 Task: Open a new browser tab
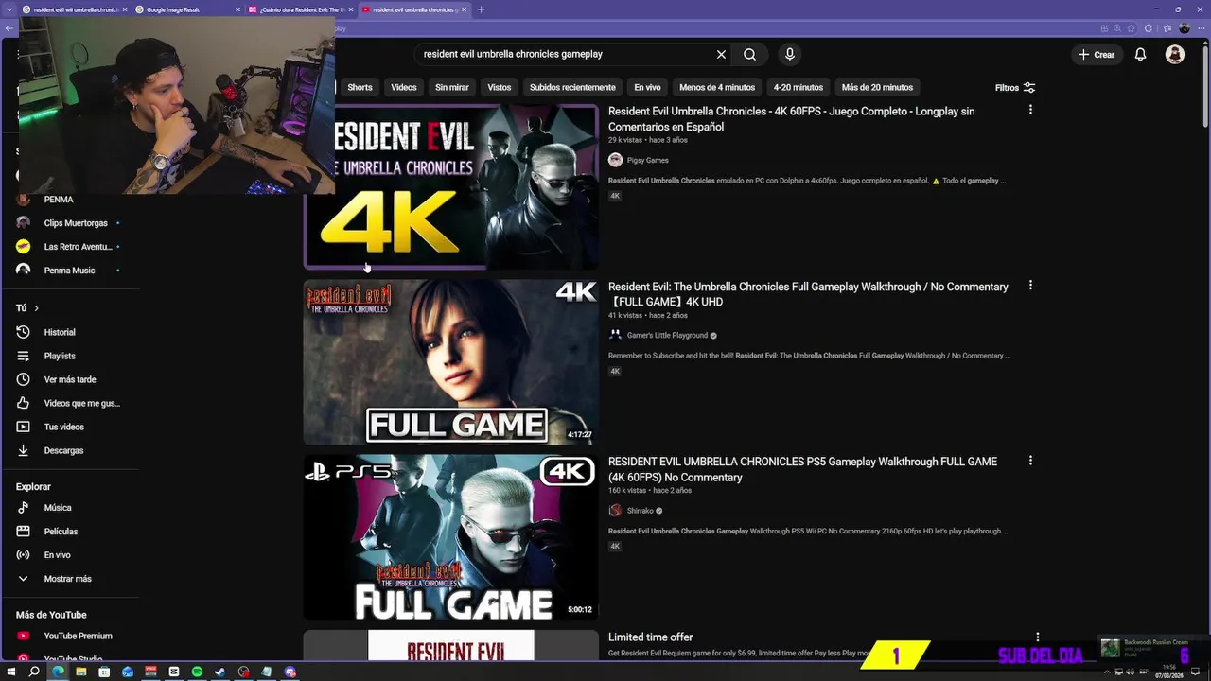(x=481, y=9)
